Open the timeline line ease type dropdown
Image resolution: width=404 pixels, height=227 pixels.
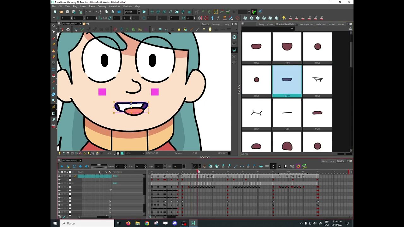tap(199, 166)
